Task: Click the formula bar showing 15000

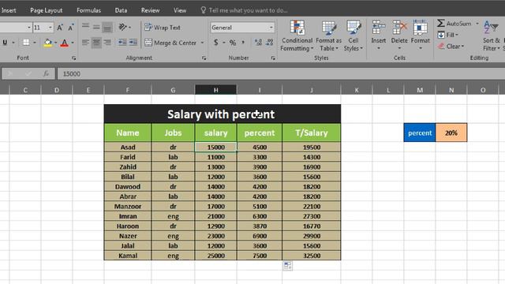Action: pos(281,73)
